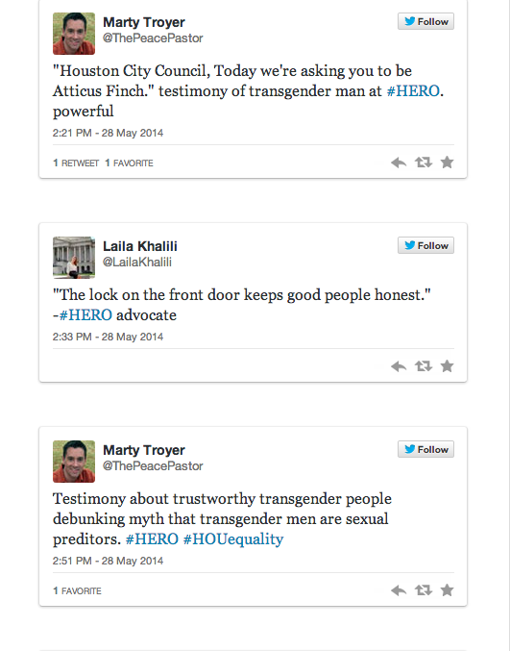Viewport: 510px width, 651px height.
Task: Open Marty Troyer's avatar in third tweet
Action: [x=74, y=462]
